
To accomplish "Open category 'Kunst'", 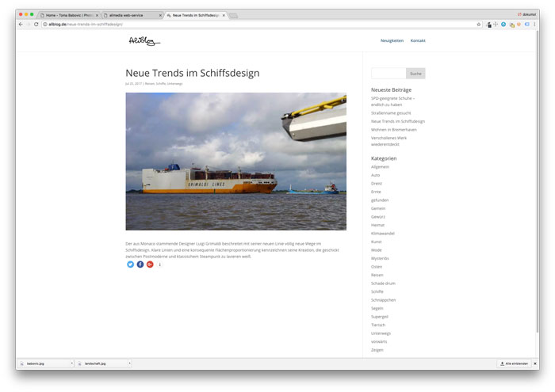I will click(377, 242).
